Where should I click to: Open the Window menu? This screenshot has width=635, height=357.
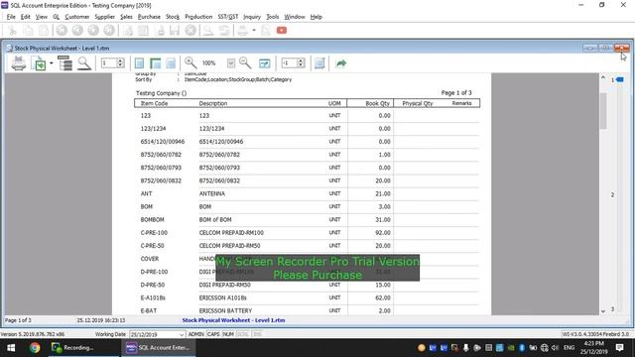click(295, 17)
